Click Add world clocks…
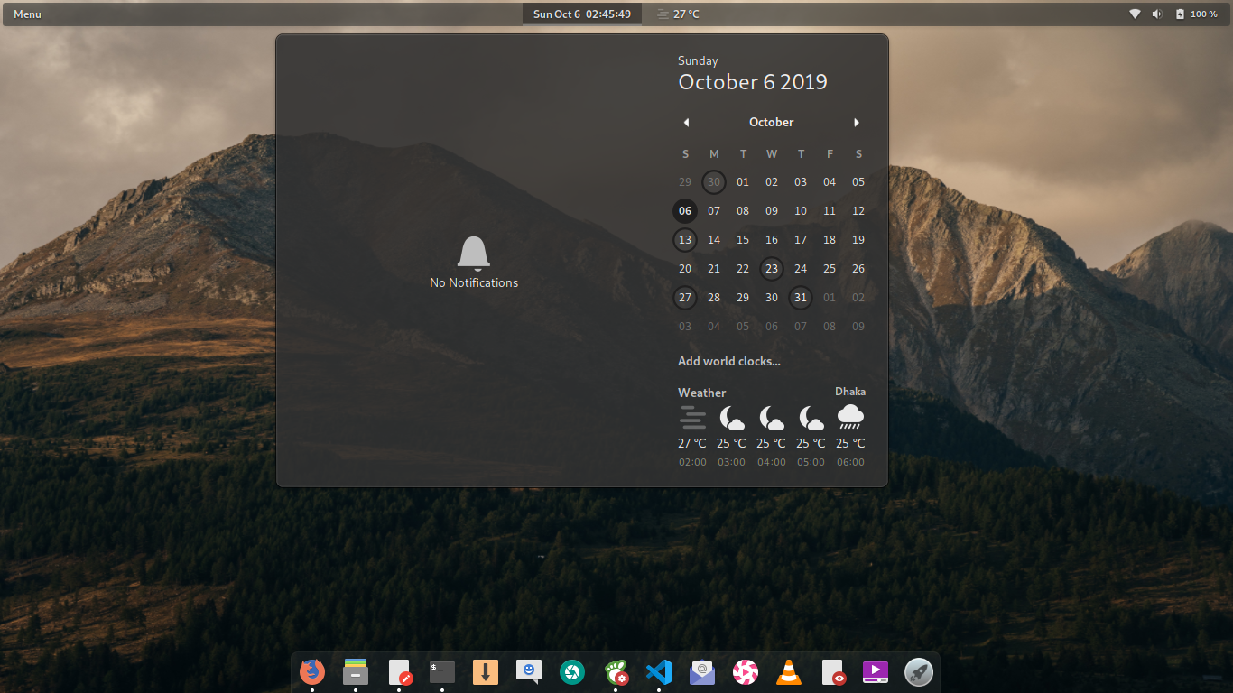This screenshot has height=693, width=1233. click(x=729, y=361)
